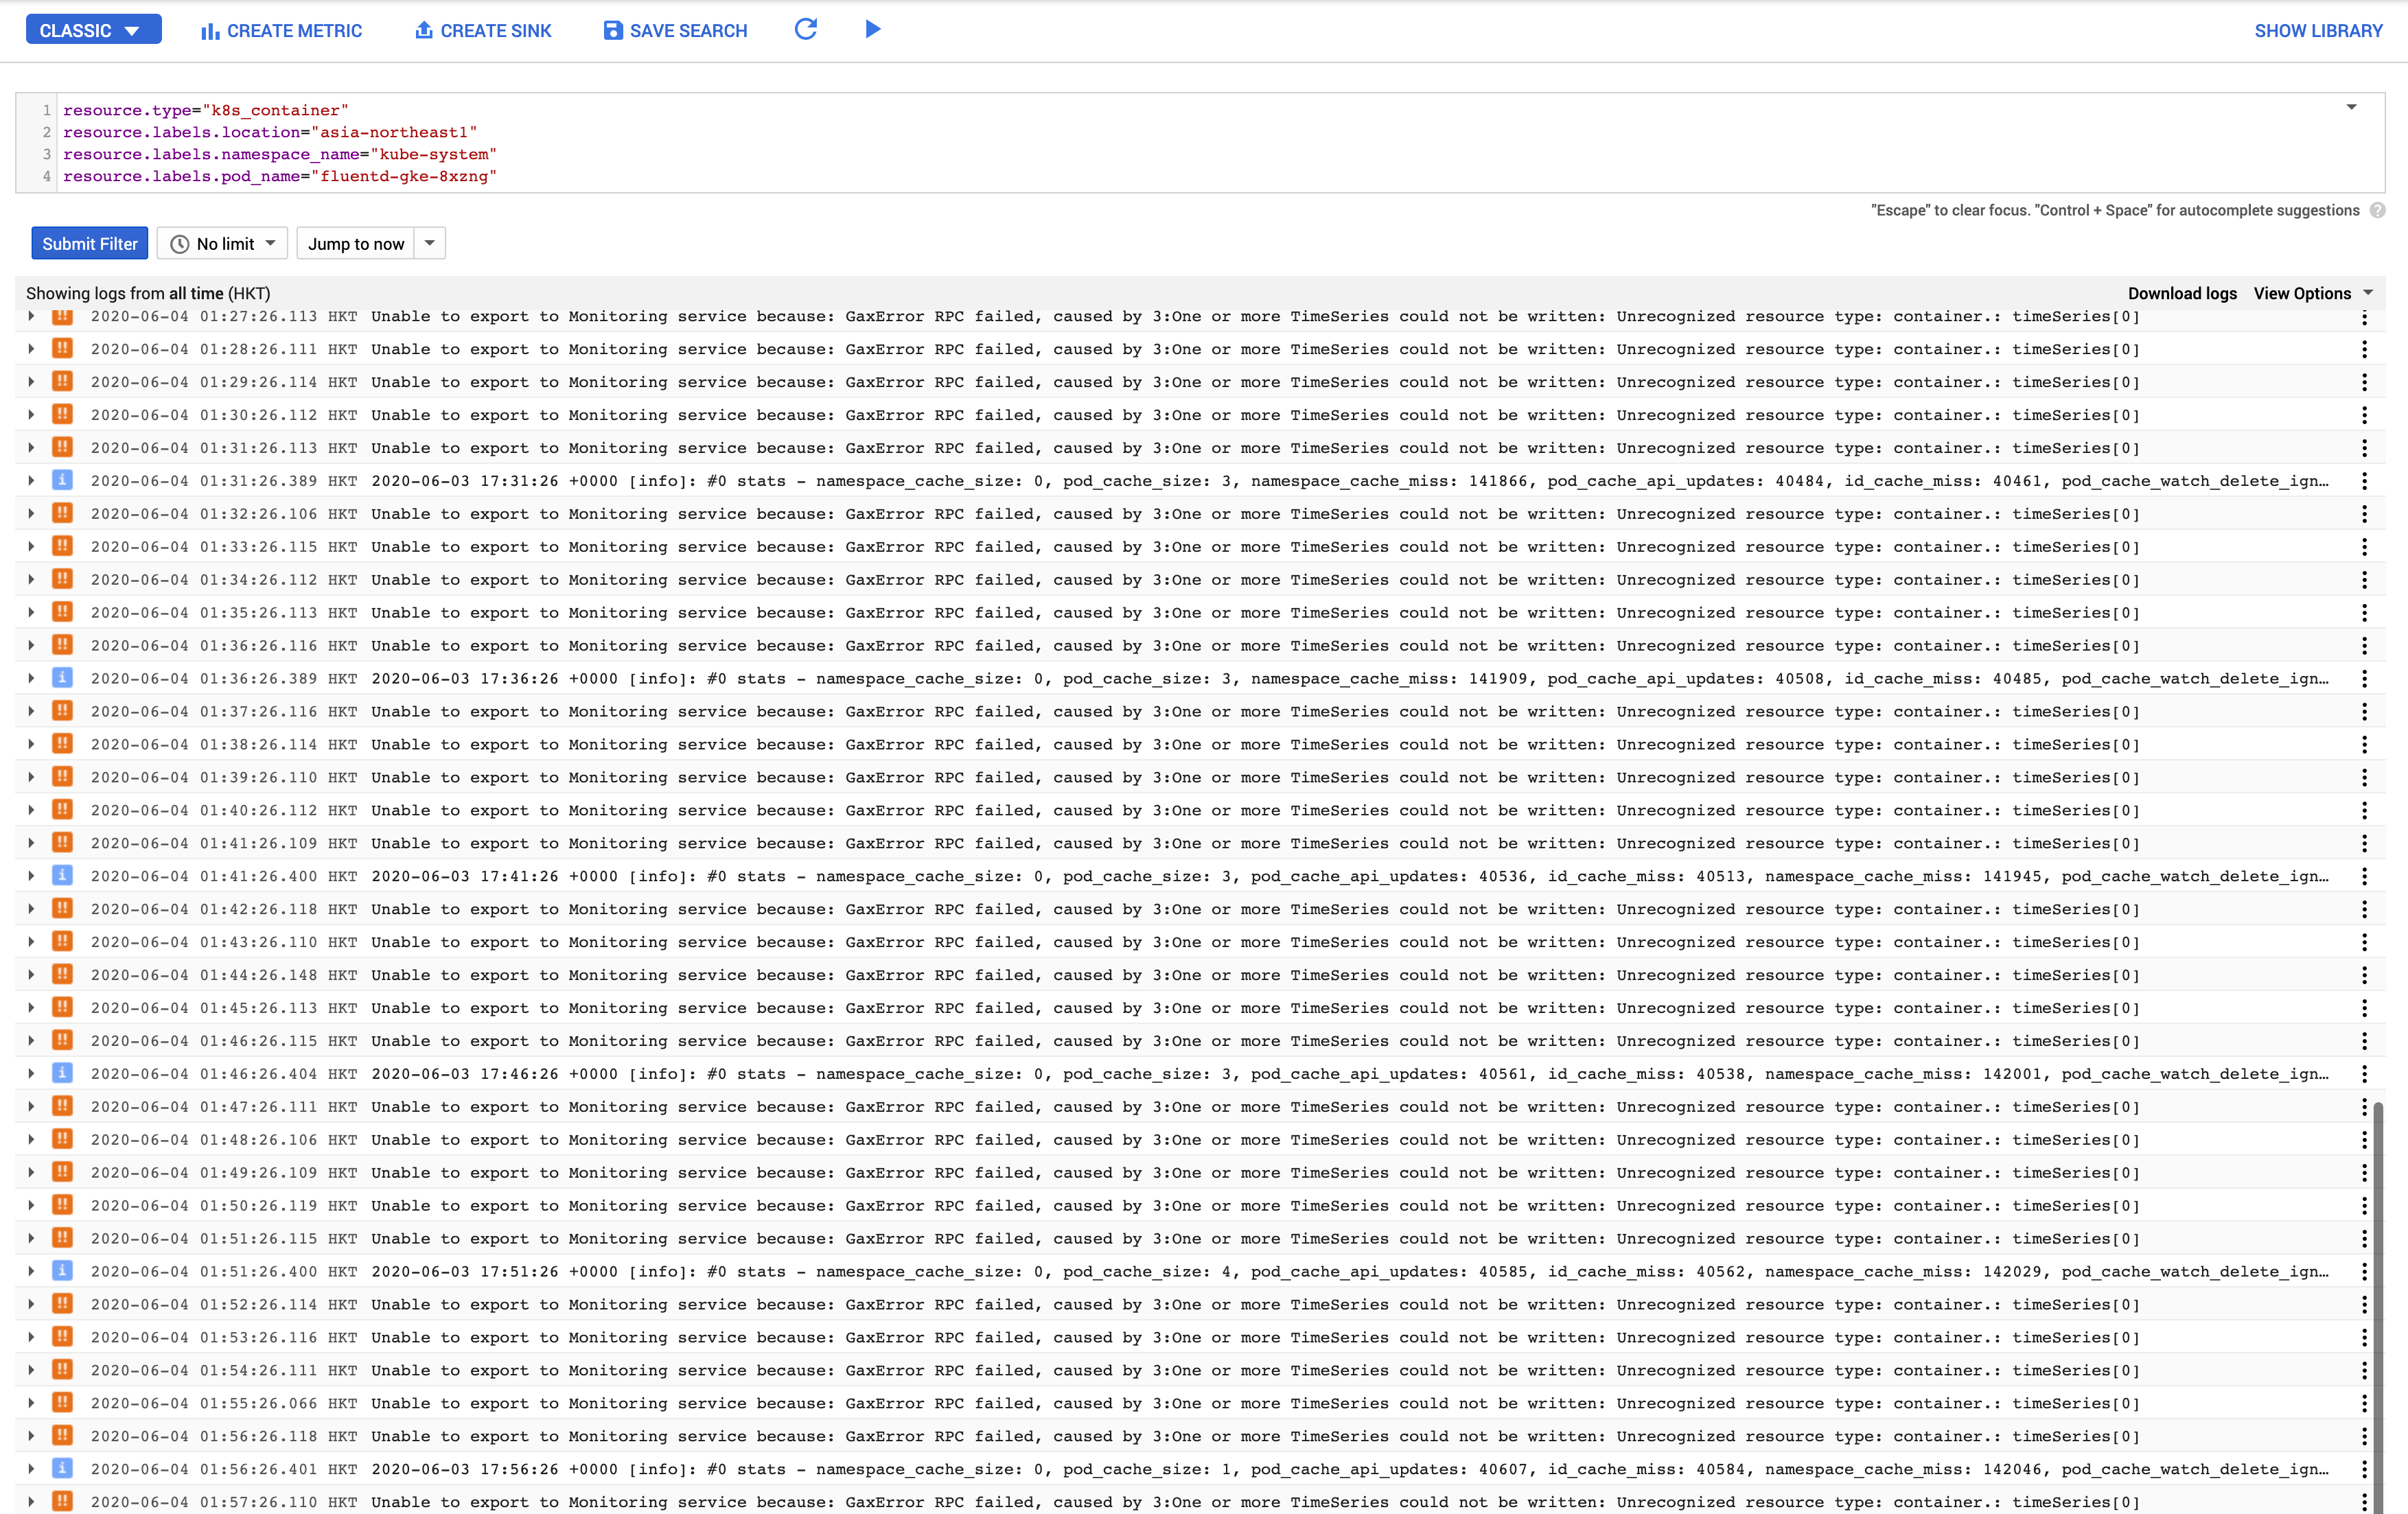This screenshot has height=1514, width=2408.
Task: Expand log entry at 01:51:26.400
Action: click(31, 1271)
